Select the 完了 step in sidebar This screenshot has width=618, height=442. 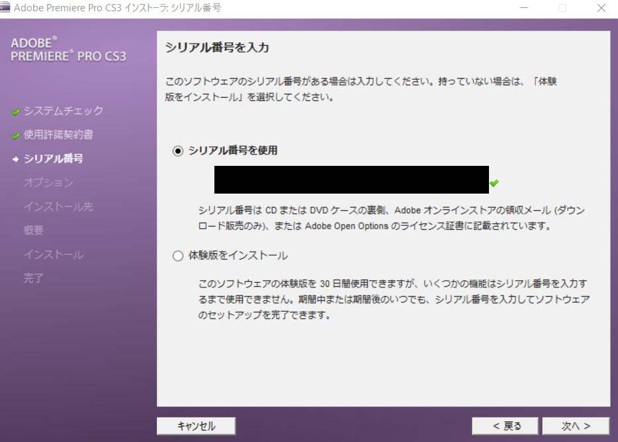point(34,278)
